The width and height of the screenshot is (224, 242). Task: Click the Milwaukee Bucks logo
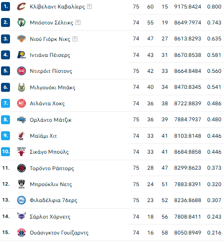point(21,87)
